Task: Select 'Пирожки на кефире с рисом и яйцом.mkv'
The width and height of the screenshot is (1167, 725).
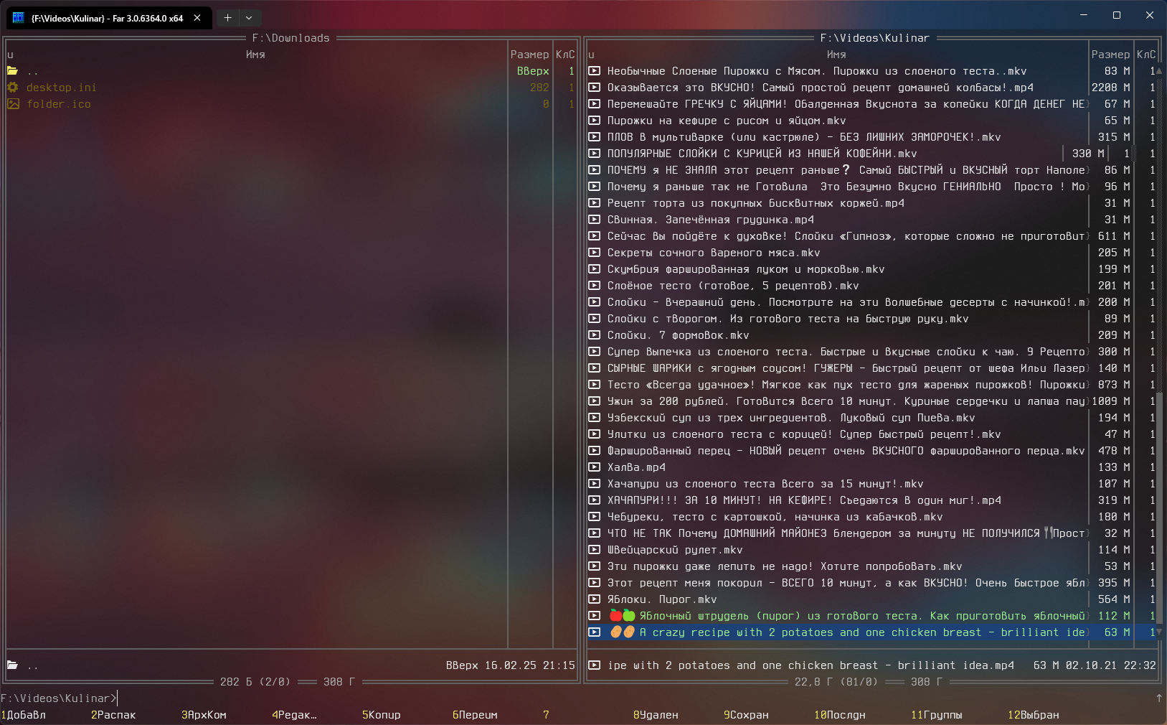Action: tap(727, 121)
